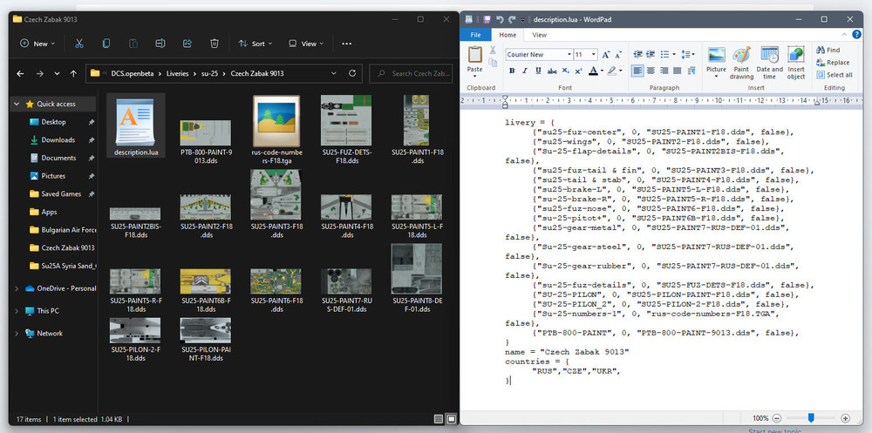
Task: Toggle underline formatting in WordPad
Action: coord(537,71)
